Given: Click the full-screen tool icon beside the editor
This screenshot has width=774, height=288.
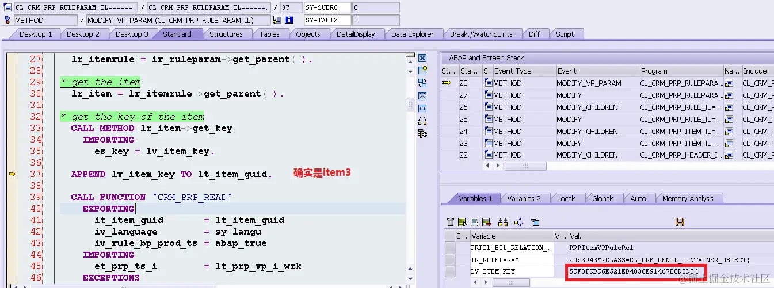Looking at the screenshot, I should [422, 95].
